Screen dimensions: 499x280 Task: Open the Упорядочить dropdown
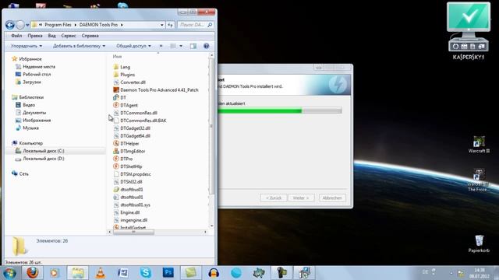pyautogui.click(x=27, y=46)
